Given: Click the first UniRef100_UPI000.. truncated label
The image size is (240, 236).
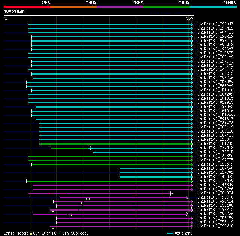Looking at the screenshot, I should 217,90.
